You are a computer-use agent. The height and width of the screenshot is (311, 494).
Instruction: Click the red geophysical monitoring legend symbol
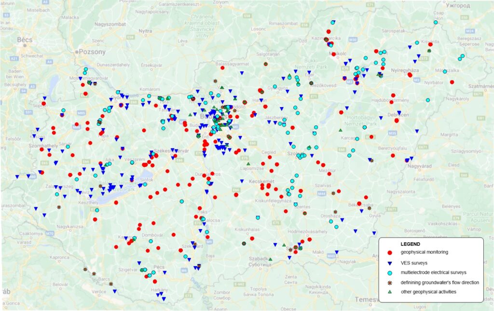(390, 253)
